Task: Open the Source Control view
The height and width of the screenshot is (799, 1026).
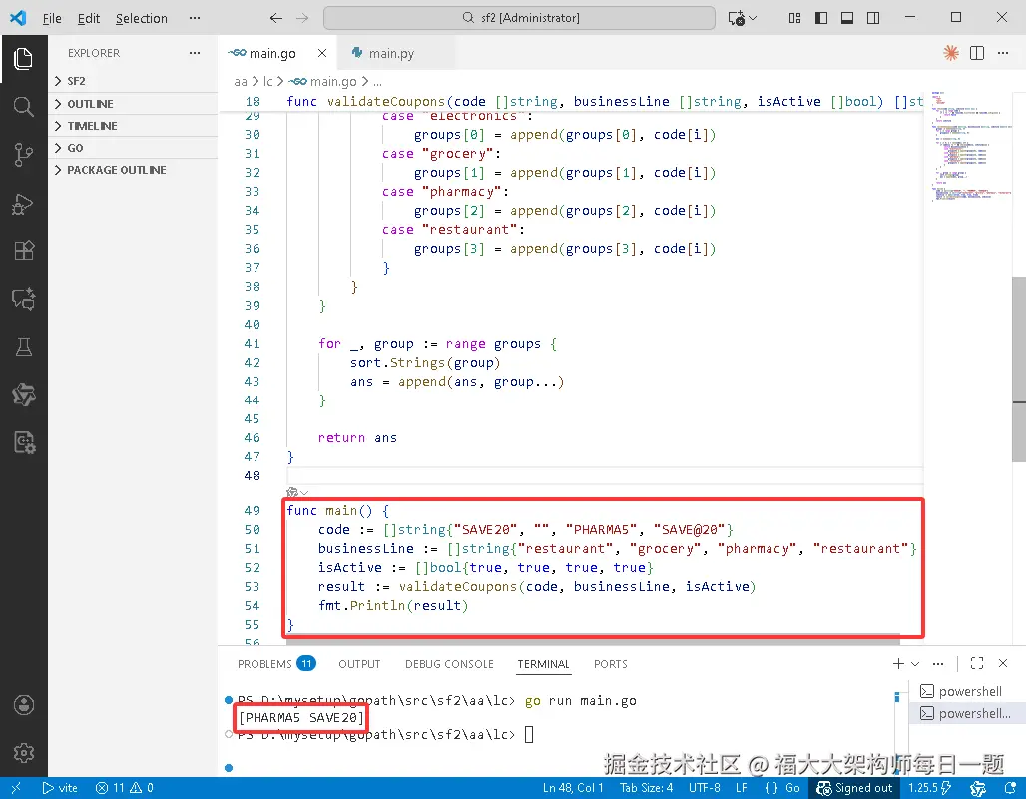Action: (x=24, y=155)
